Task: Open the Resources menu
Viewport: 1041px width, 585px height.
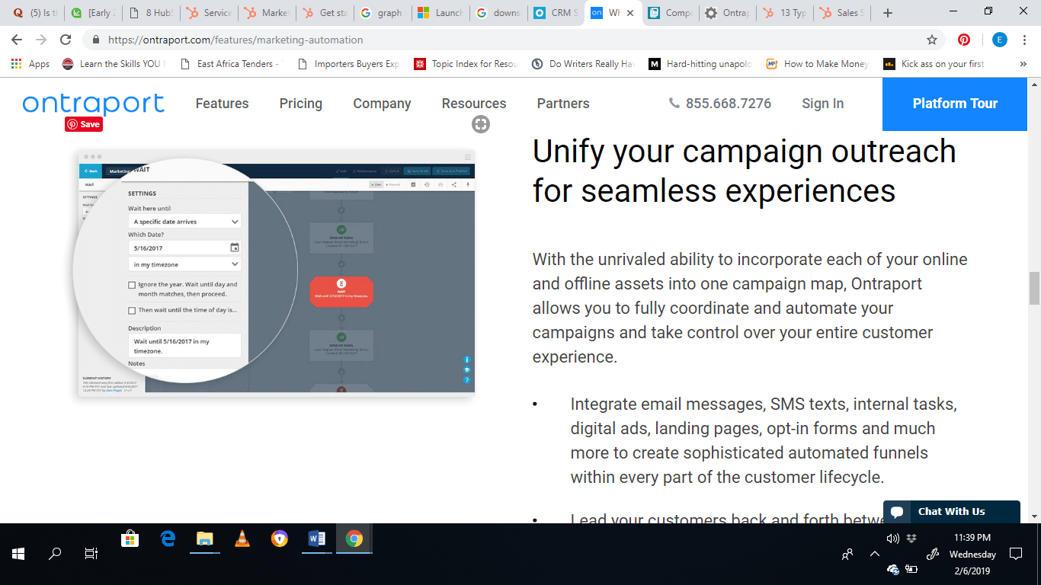Action: click(474, 104)
